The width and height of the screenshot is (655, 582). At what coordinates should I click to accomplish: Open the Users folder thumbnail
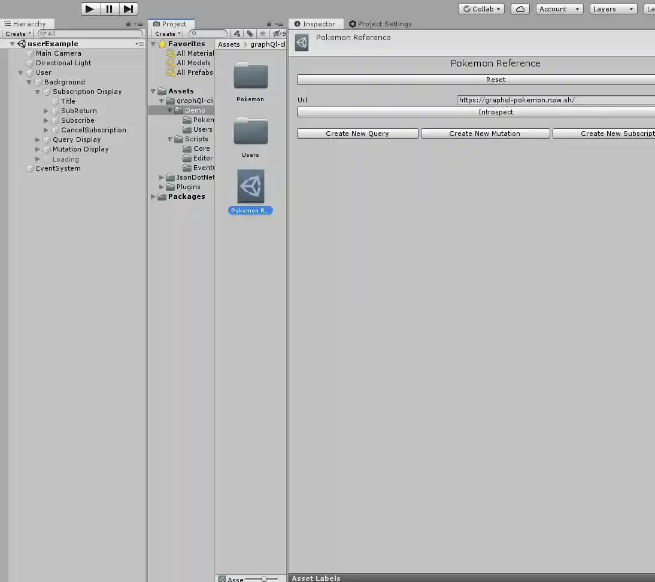tap(250, 131)
